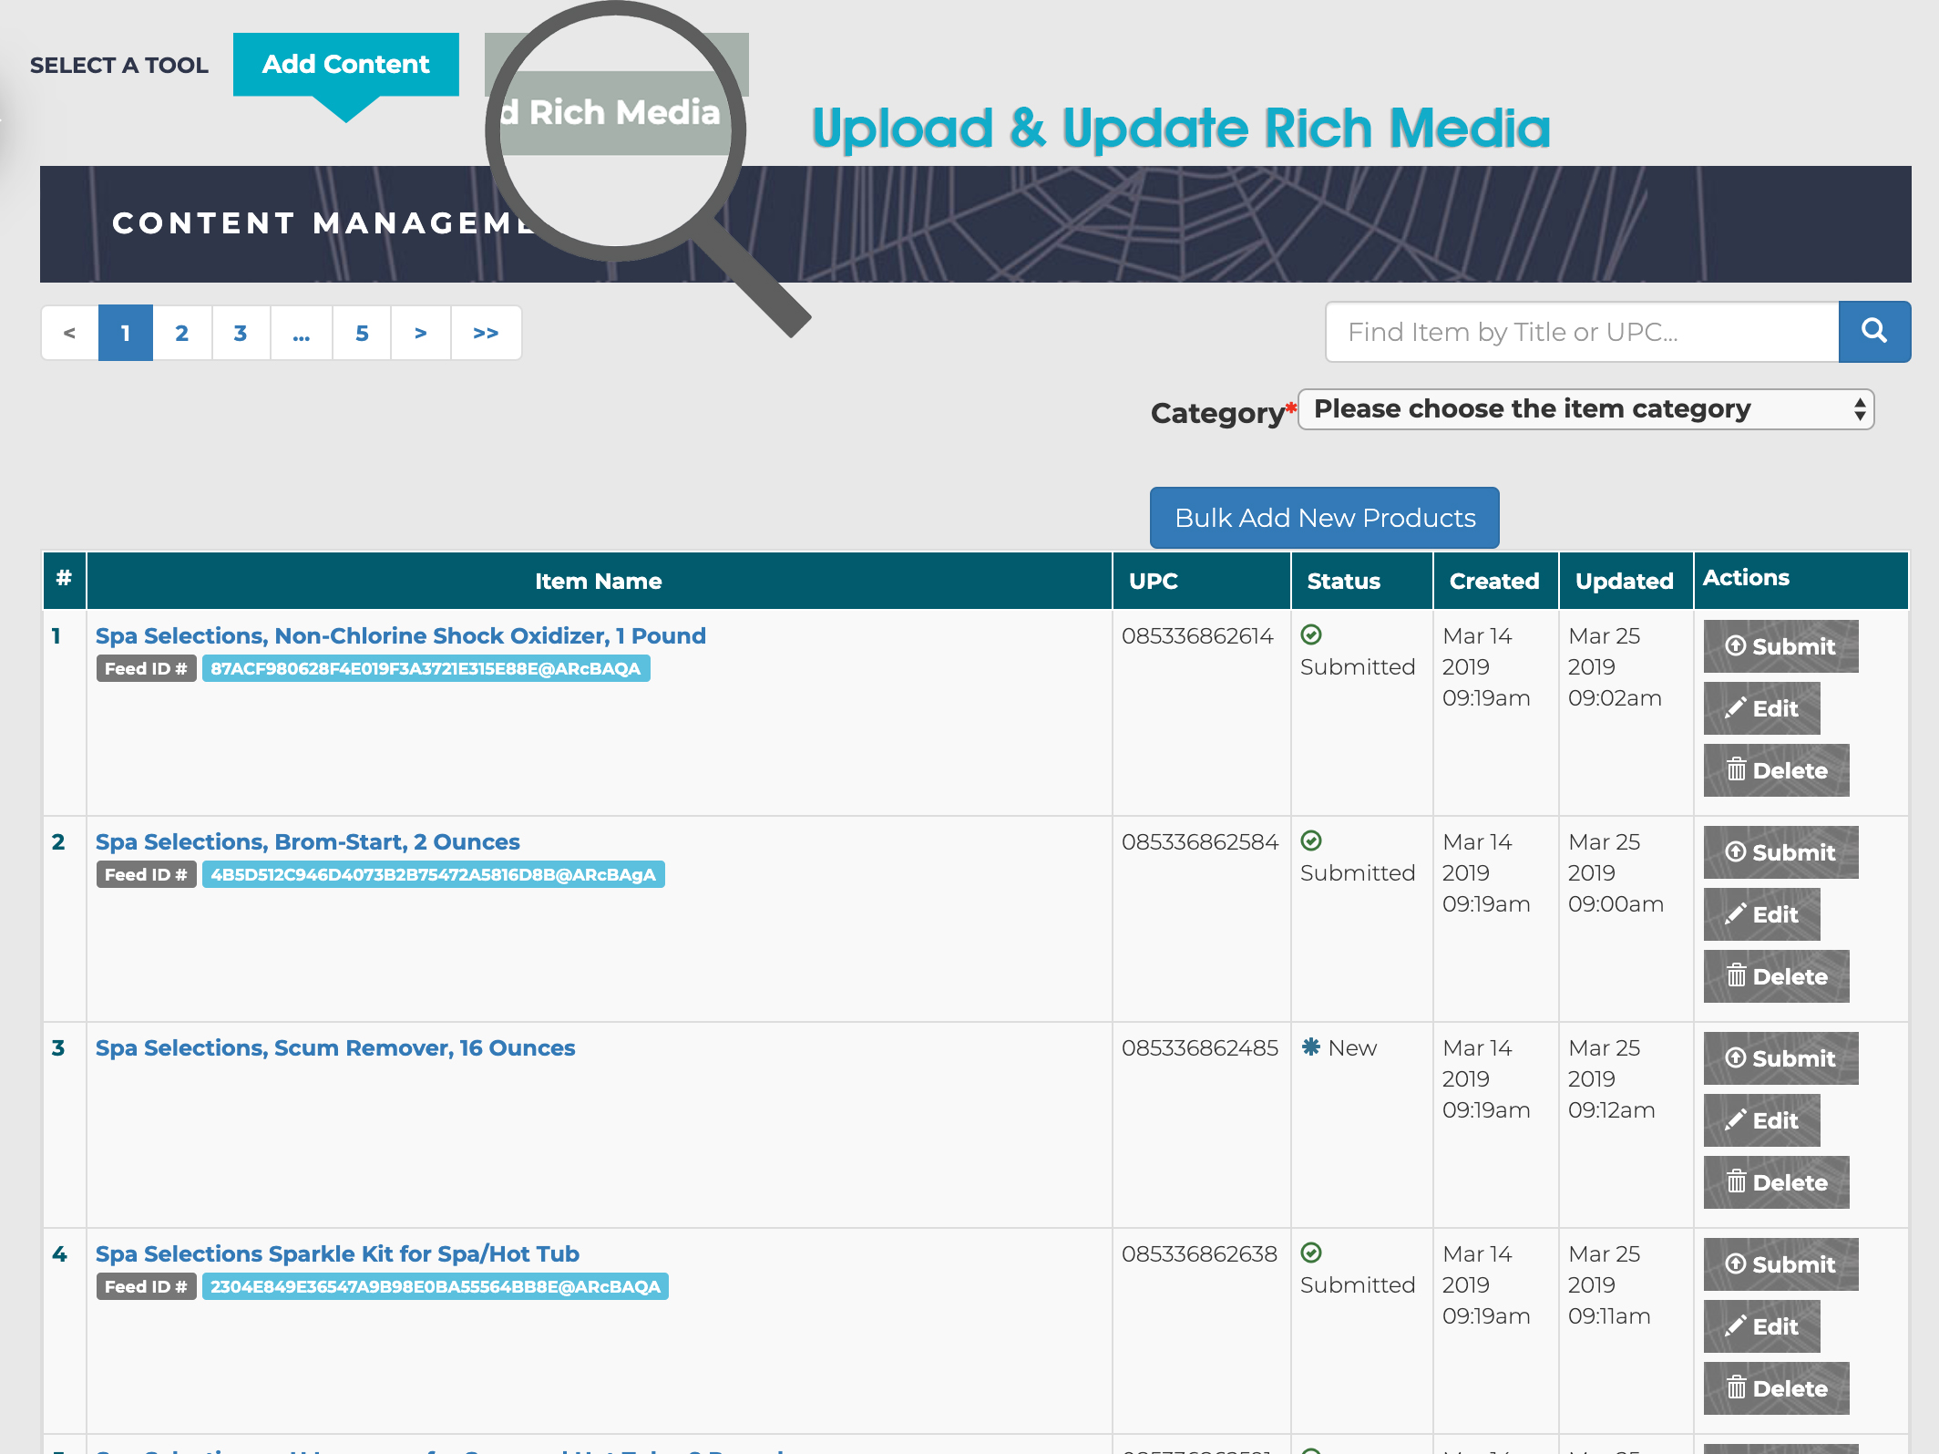Open Spa Selections Sparkle Kit link
The height and width of the screenshot is (1454, 1939).
coord(337,1253)
